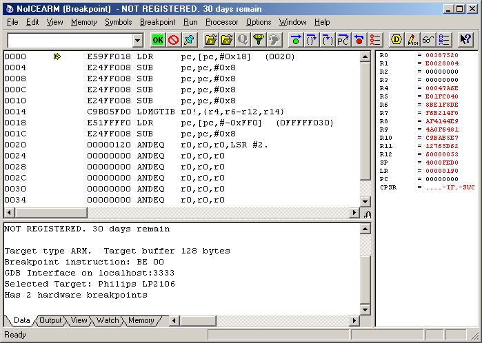
Task: Click the green OK toolbar button
Action: click(158, 40)
